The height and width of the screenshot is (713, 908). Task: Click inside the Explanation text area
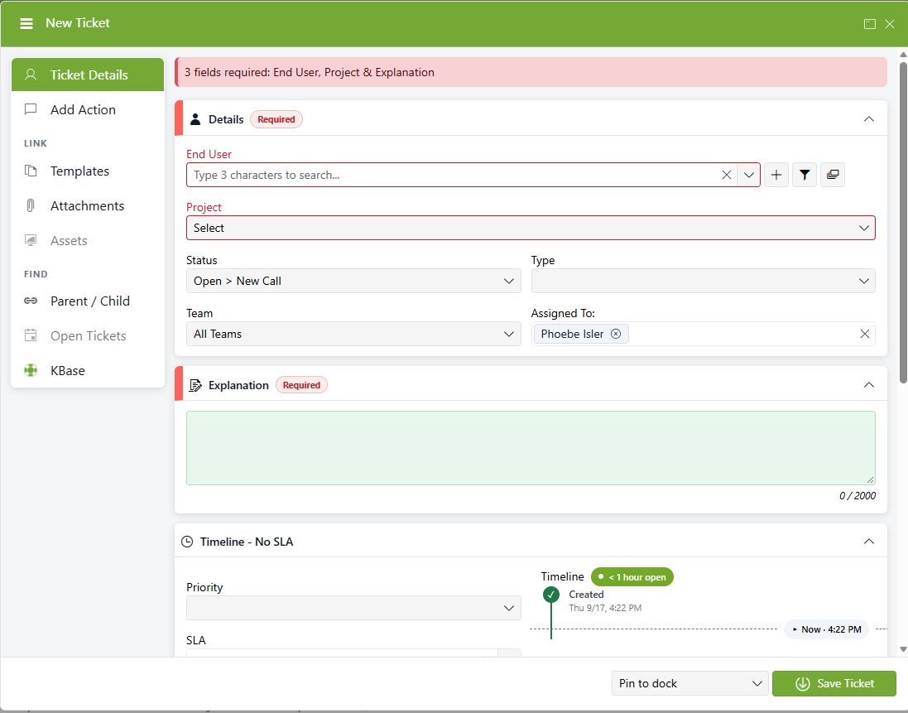click(x=531, y=448)
